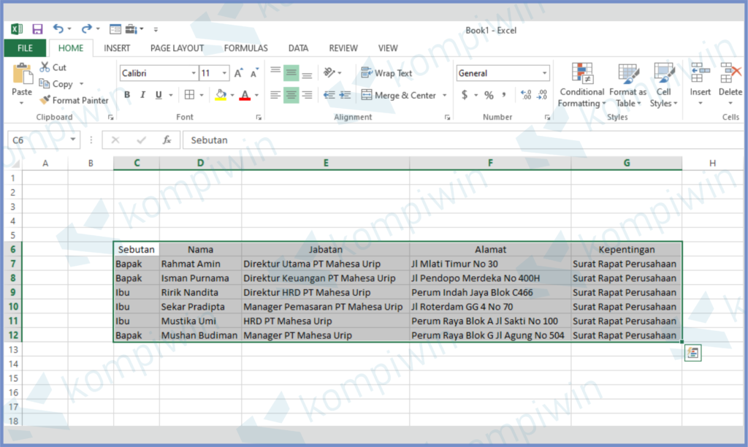
Task: Apply Percent Style number formatting
Action: click(x=488, y=95)
